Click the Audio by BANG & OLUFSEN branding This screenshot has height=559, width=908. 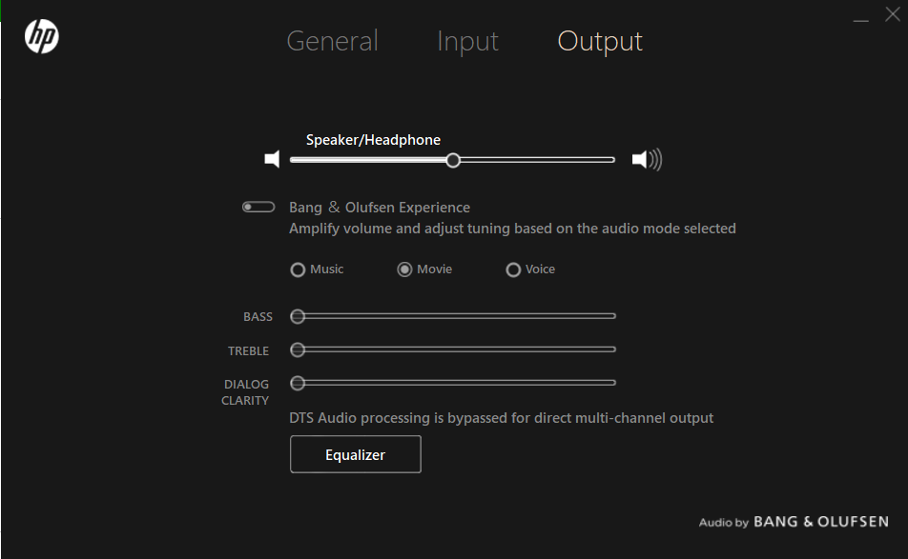click(x=794, y=522)
